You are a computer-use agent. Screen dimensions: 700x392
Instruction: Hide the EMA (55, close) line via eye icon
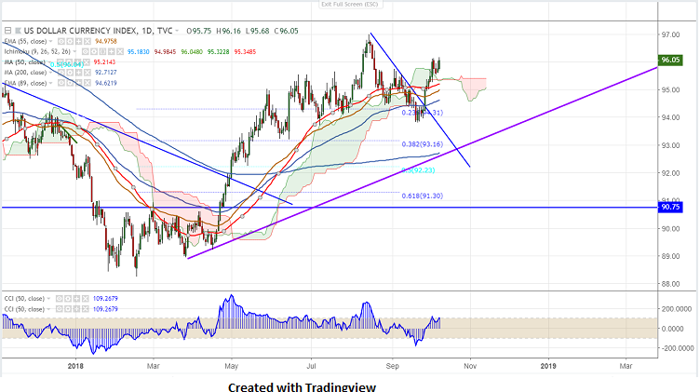[x=61, y=41]
